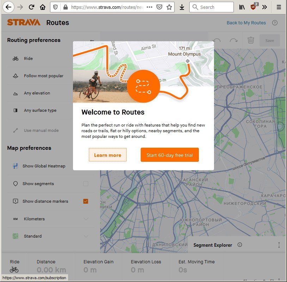Bookmark this page with the star

click(x=169, y=7)
